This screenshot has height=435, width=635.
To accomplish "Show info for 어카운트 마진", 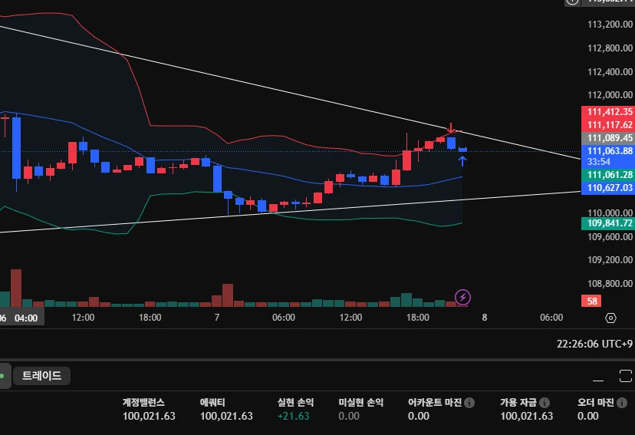I will coord(469,403).
